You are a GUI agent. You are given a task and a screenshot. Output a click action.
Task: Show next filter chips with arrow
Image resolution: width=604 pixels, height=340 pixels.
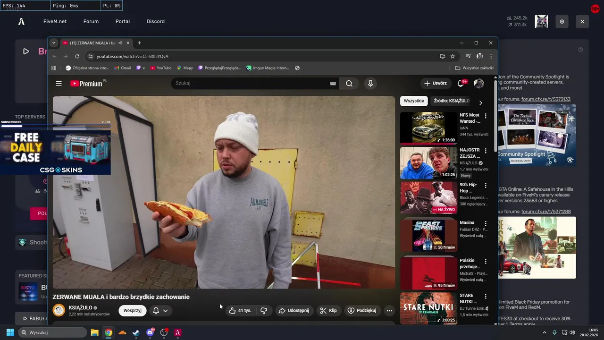[480, 103]
